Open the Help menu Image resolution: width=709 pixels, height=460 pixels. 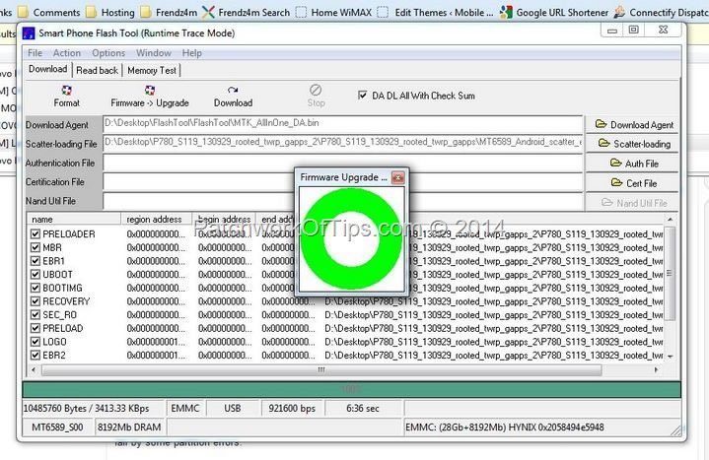tap(191, 53)
